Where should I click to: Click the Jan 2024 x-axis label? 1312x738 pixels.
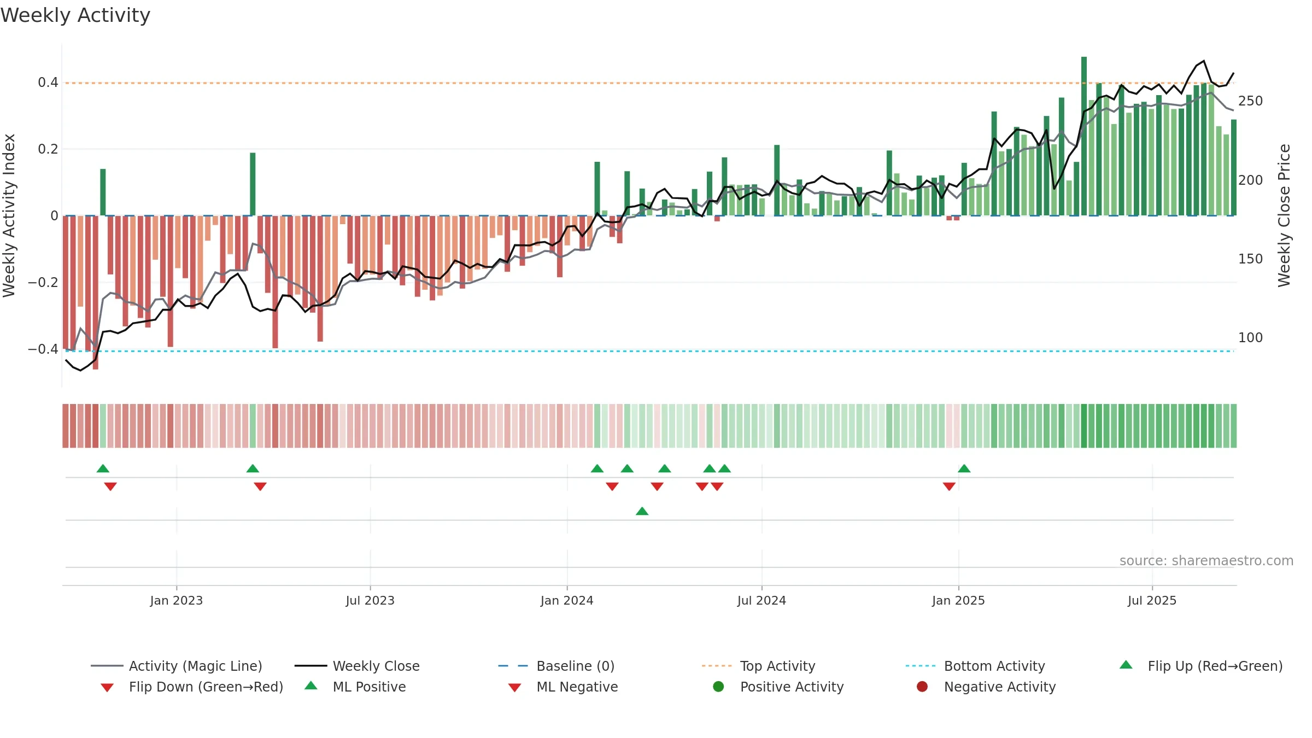(x=567, y=600)
